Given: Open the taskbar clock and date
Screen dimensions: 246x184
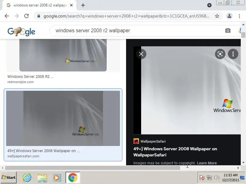Looking at the screenshot, I should tap(230, 178).
